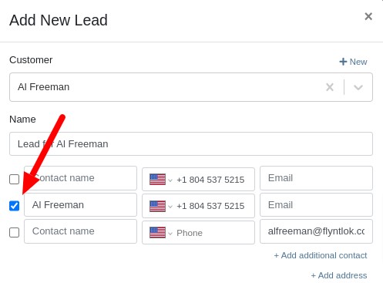Click the Add address link
This screenshot has height=283, width=383.
click(x=339, y=275)
